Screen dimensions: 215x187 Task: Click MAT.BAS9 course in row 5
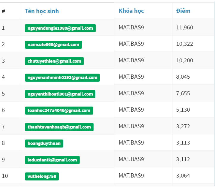coord(131,93)
